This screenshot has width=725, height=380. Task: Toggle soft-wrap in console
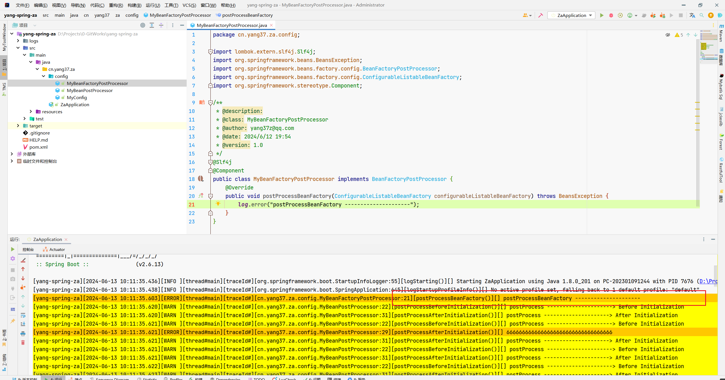coord(23,315)
